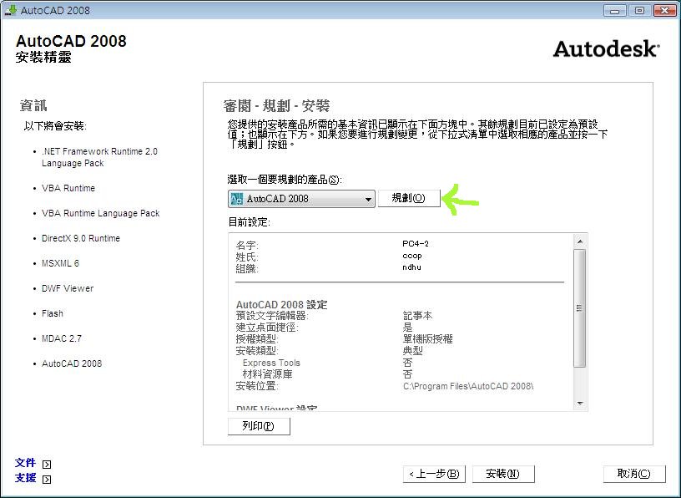The height and width of the screenshot is (498, 681).
Task: Click the arrow icon beside 支援
Action: (x=47, y=480)
